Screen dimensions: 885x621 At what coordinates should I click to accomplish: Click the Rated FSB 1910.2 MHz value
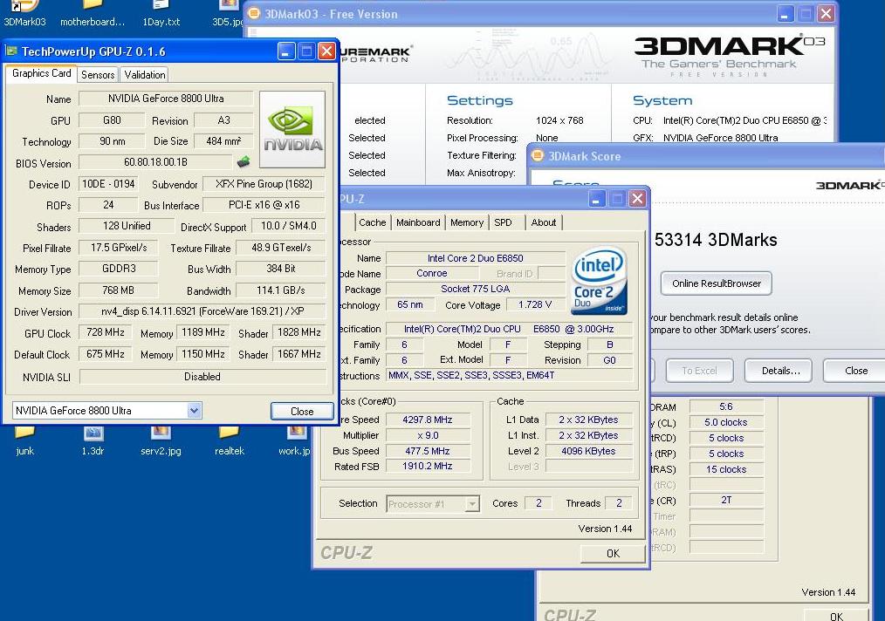(428, 466)
